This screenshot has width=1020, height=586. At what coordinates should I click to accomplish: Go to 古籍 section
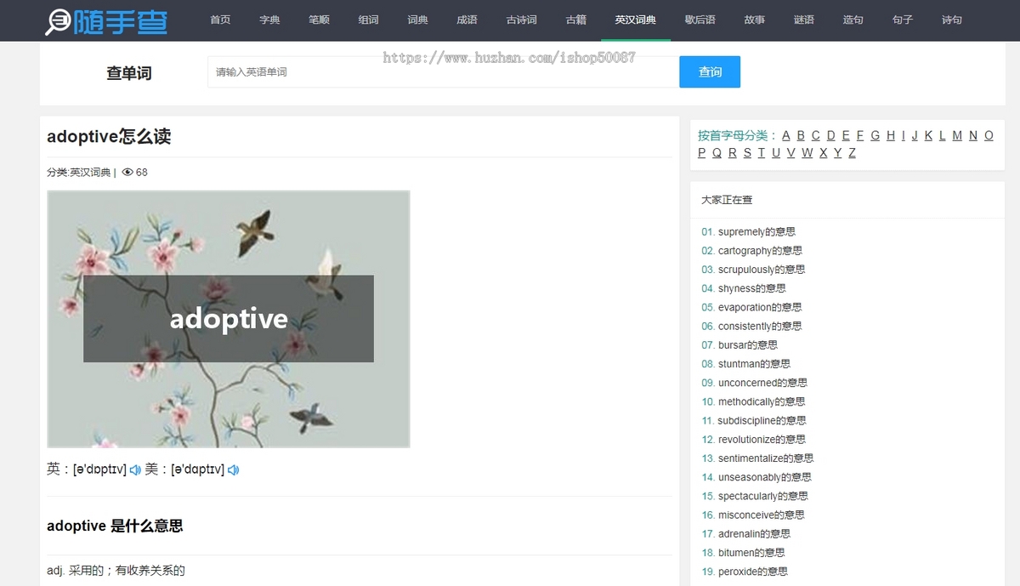point(575,20)
